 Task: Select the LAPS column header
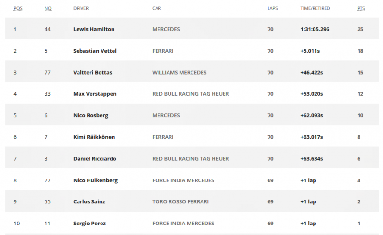click(272, 8)
